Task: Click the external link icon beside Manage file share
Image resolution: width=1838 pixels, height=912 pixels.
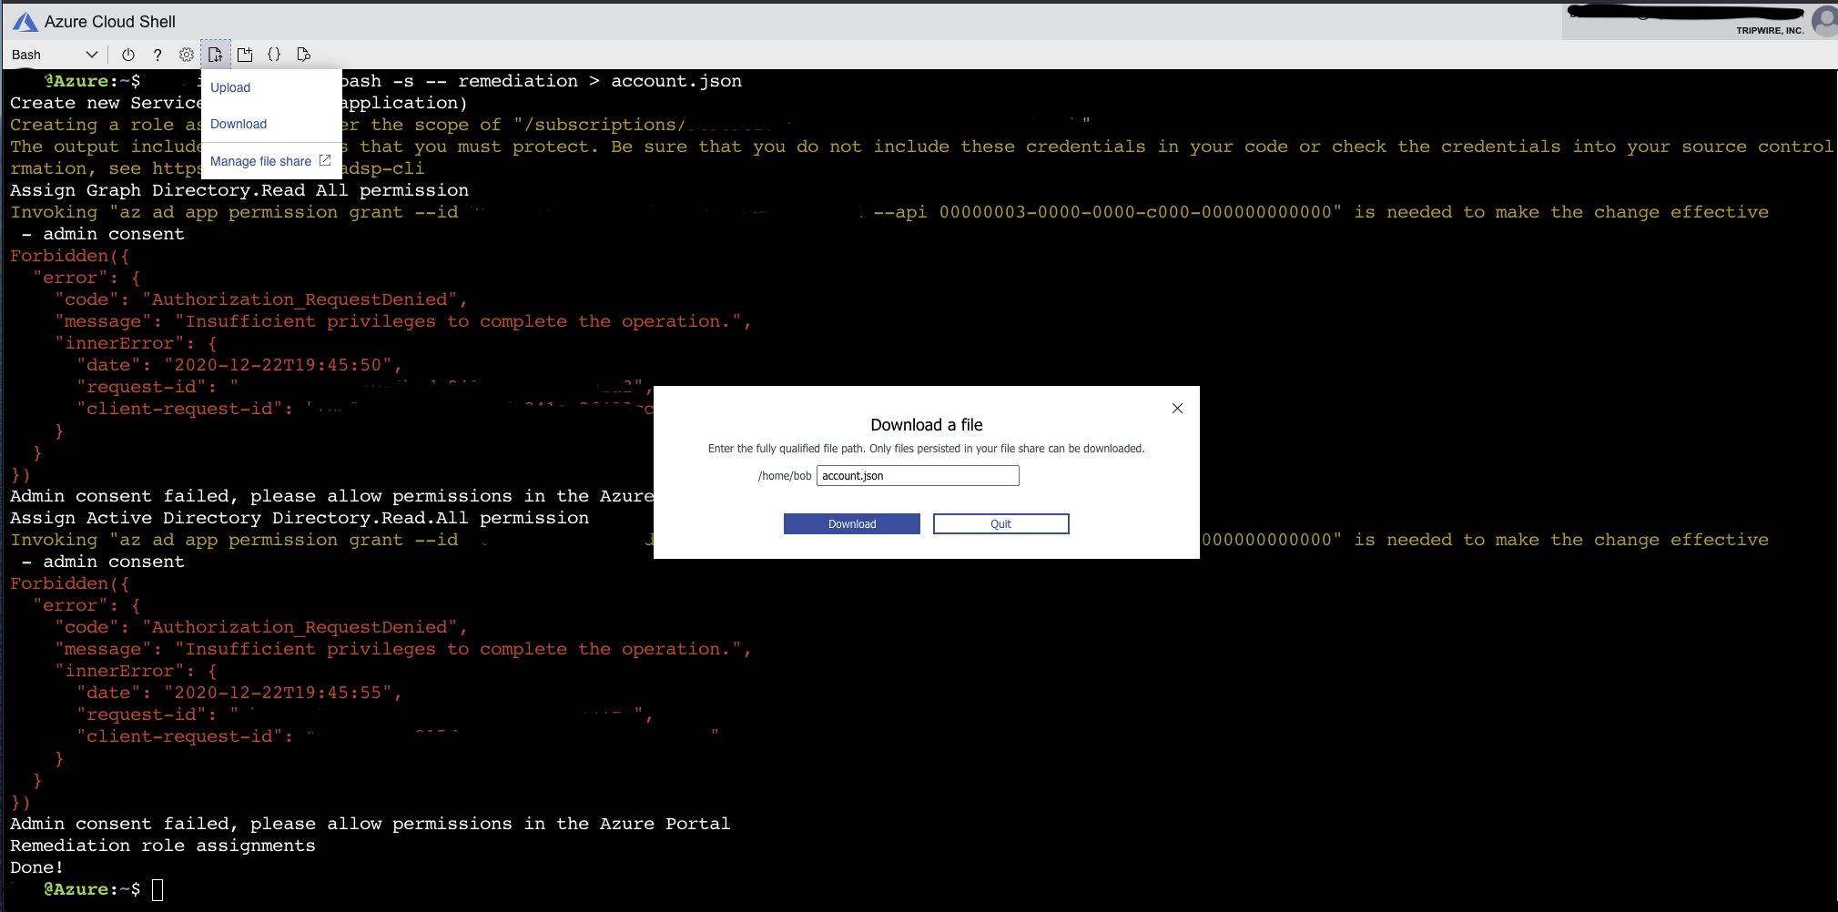Action: [325, 160]
